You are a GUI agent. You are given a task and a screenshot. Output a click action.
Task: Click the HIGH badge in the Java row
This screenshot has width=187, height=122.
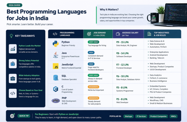[x=91, y=53]
